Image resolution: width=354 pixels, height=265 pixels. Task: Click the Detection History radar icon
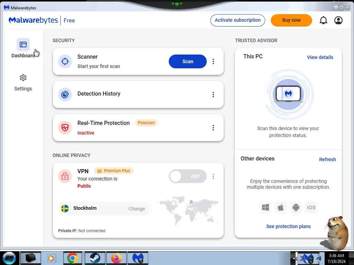[x=65, y=95]
